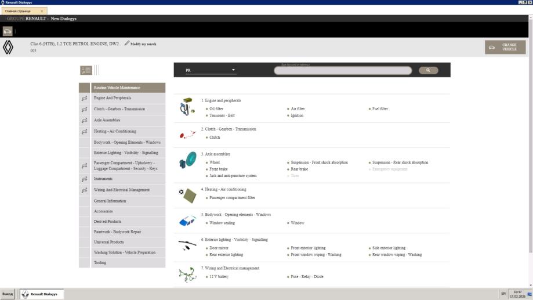Open the Window sealing link
Screen dimensions: 533x300
pyautogui.click(x=222, y=223)
